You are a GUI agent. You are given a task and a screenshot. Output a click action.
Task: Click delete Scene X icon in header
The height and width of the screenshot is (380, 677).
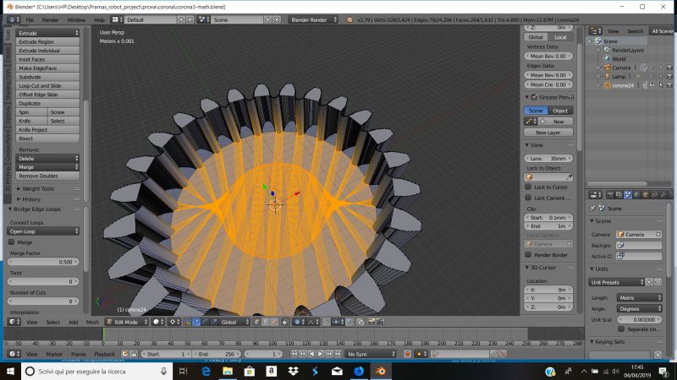coord(277,19)
